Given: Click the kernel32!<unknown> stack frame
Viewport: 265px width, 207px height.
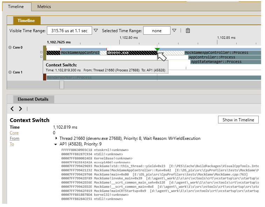Looking at the screenshot, I should pos(95,195).
